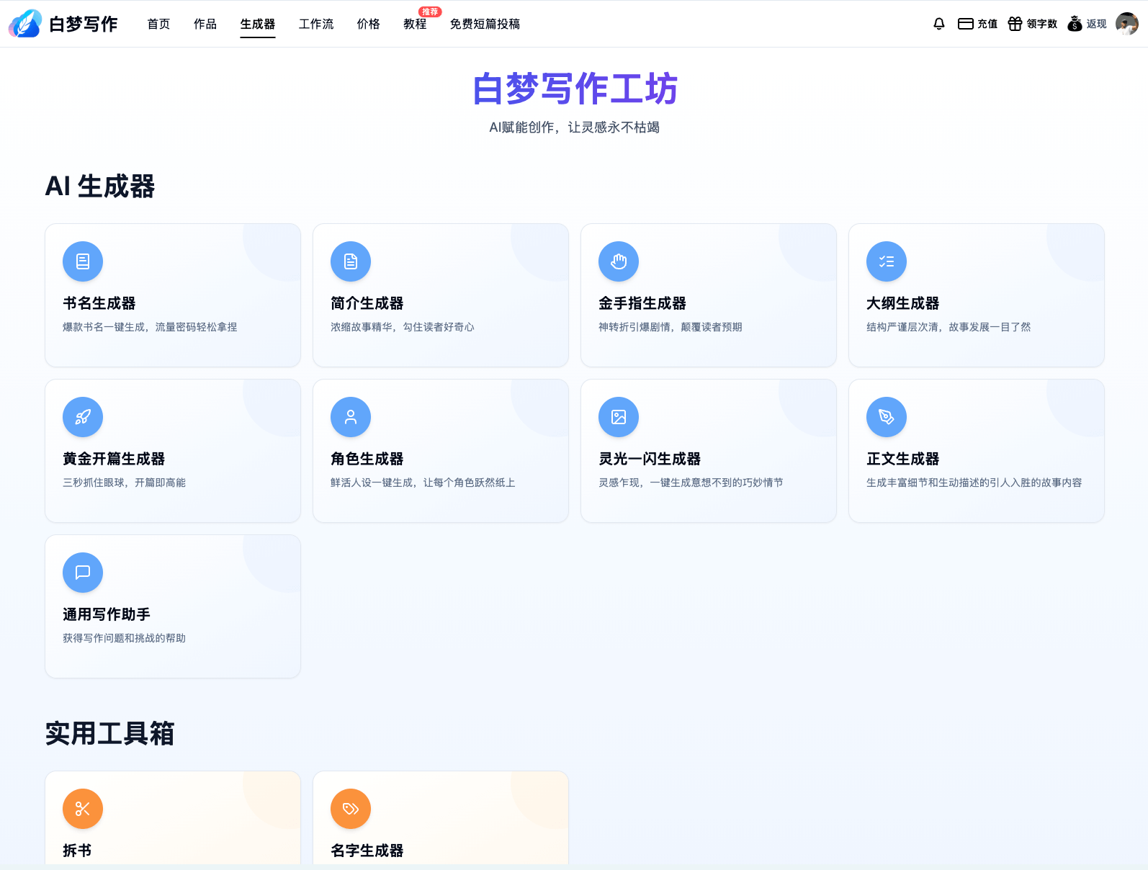Click the 书名生成器 book icon

[x=83, y=261]
